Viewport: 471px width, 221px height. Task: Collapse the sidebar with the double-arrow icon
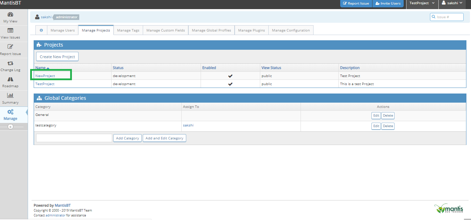(10, 127)
